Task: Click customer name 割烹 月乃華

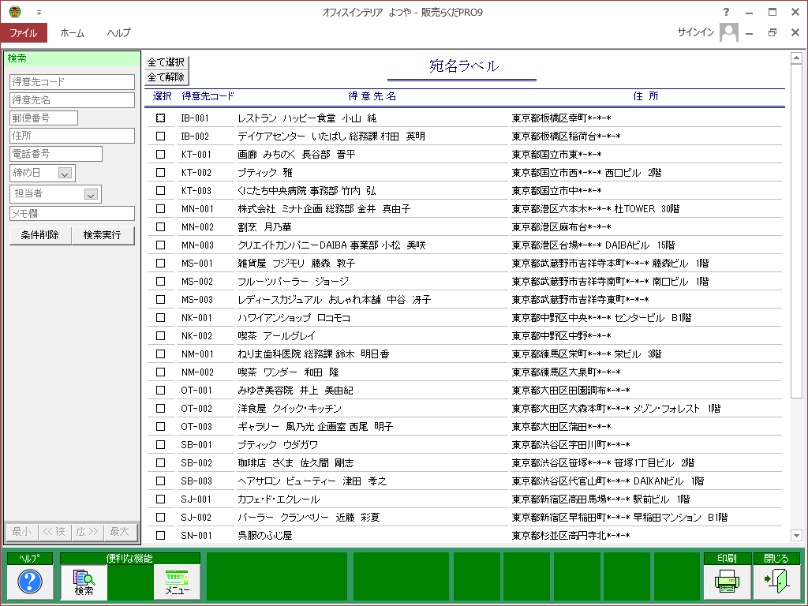Action: 264,226
